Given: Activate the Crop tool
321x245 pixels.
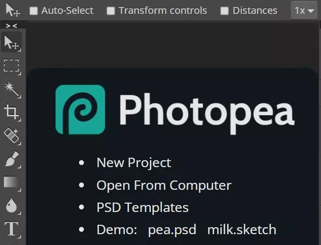Looking at the screenshot, I should [x=11, y=112].
